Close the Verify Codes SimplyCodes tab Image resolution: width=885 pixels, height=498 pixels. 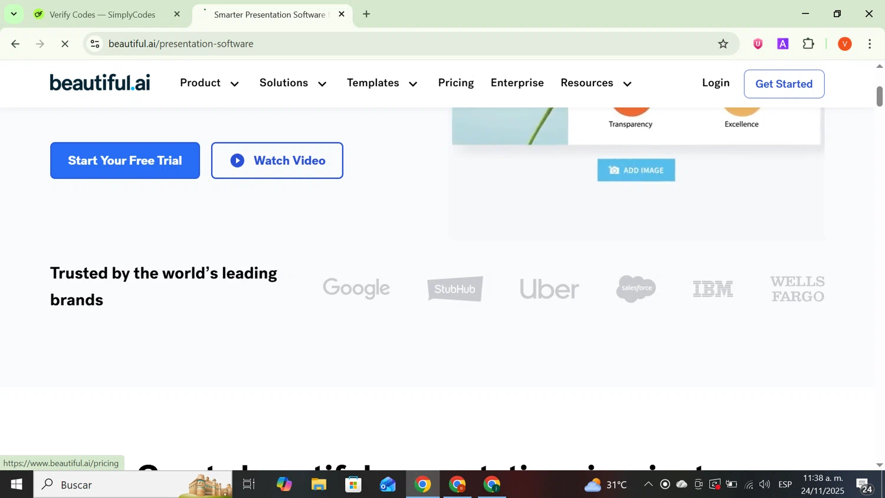(x=177, y=14)
